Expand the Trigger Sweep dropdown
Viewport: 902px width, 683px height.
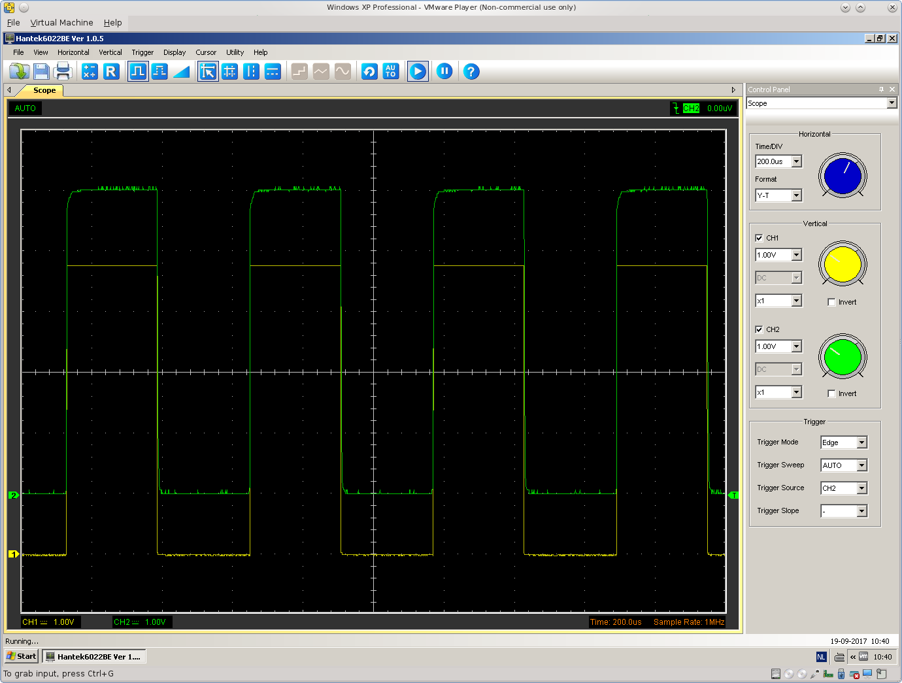pos(863,465)
